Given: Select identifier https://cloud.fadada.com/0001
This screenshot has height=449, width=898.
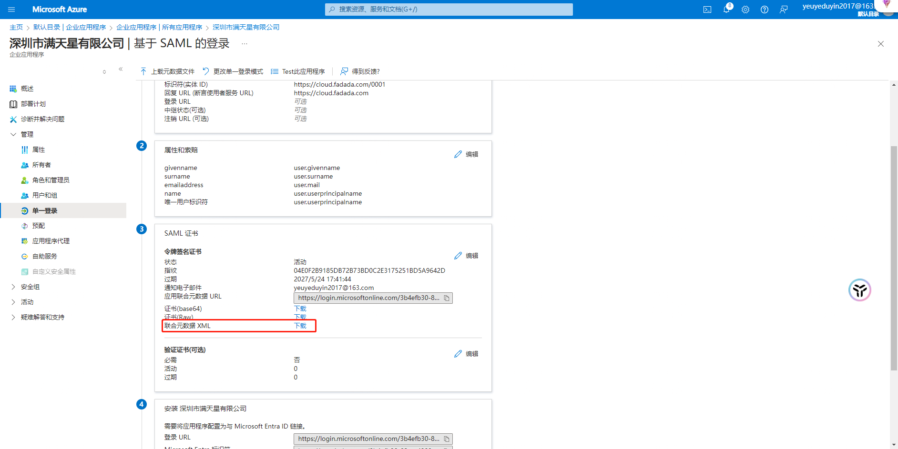Looking at the screenshot, I should [339, 84].
